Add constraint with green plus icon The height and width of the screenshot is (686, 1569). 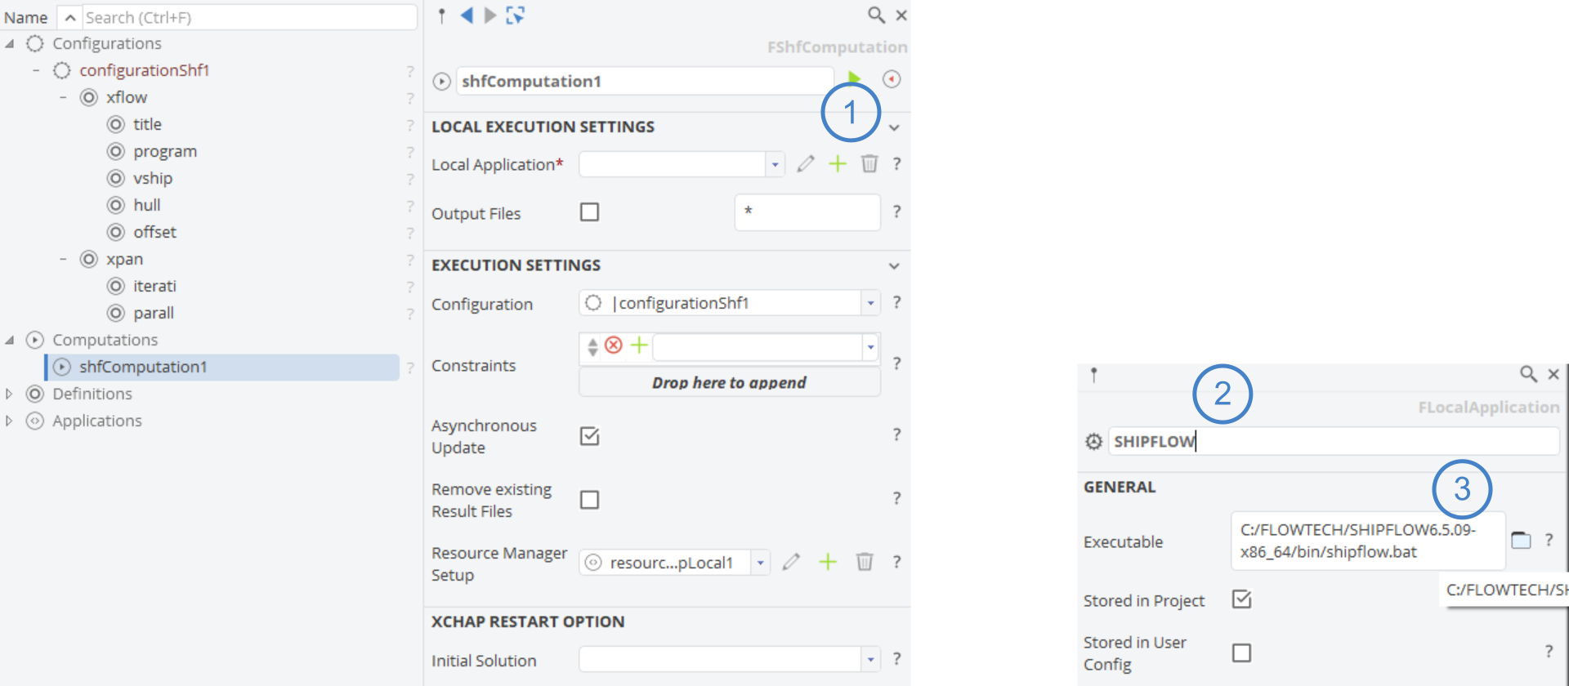pos(639,345)
